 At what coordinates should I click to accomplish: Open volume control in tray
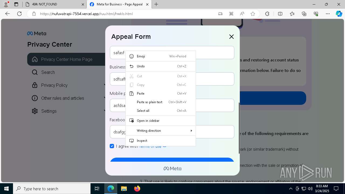(310, 189)
